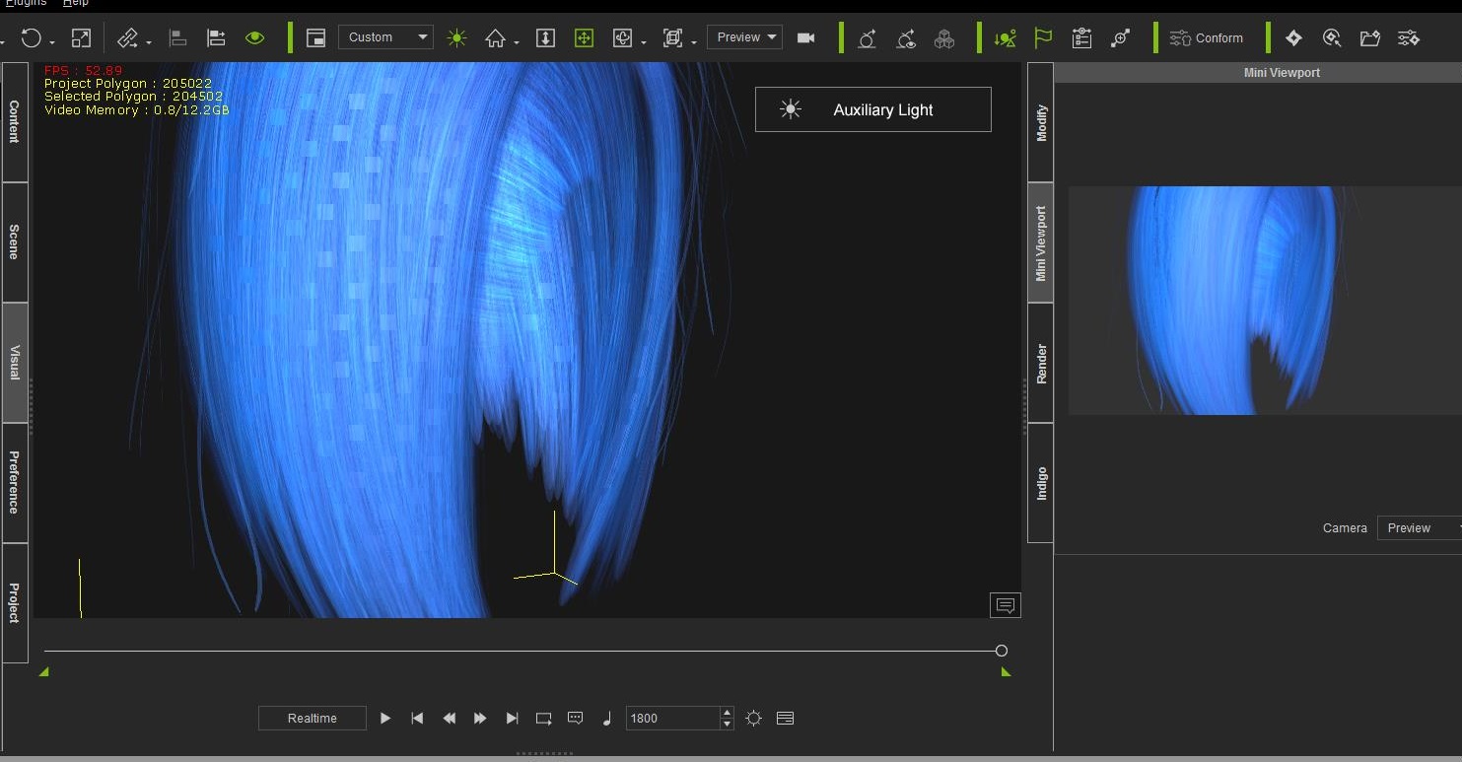The image size is (1462, 762).
Task: Expand the orbit camera dropdown arrow
Action: pyautogui.click(x=644, y=41)
